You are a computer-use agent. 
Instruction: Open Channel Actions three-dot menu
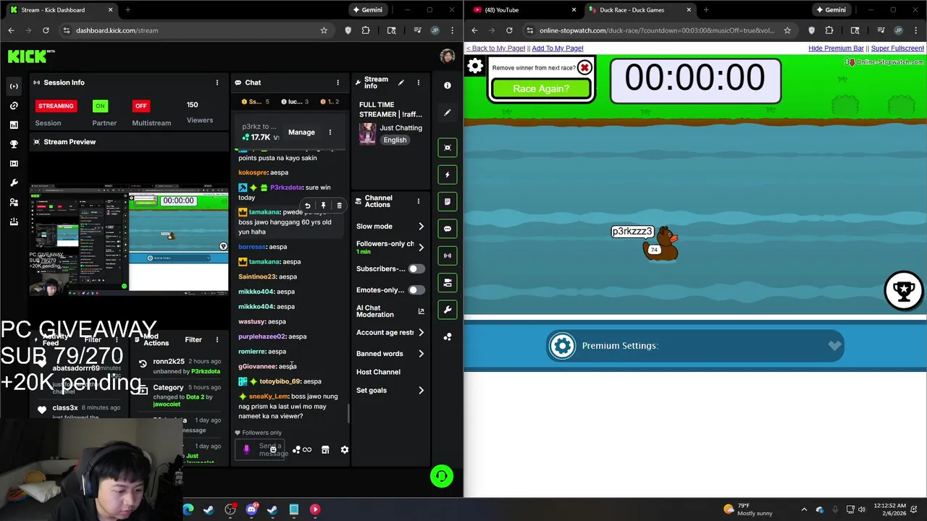click(x=418, y=201)
